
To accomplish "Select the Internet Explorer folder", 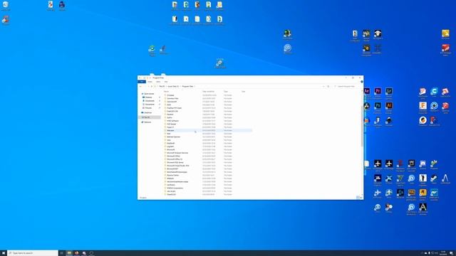I will pos(174,137).
